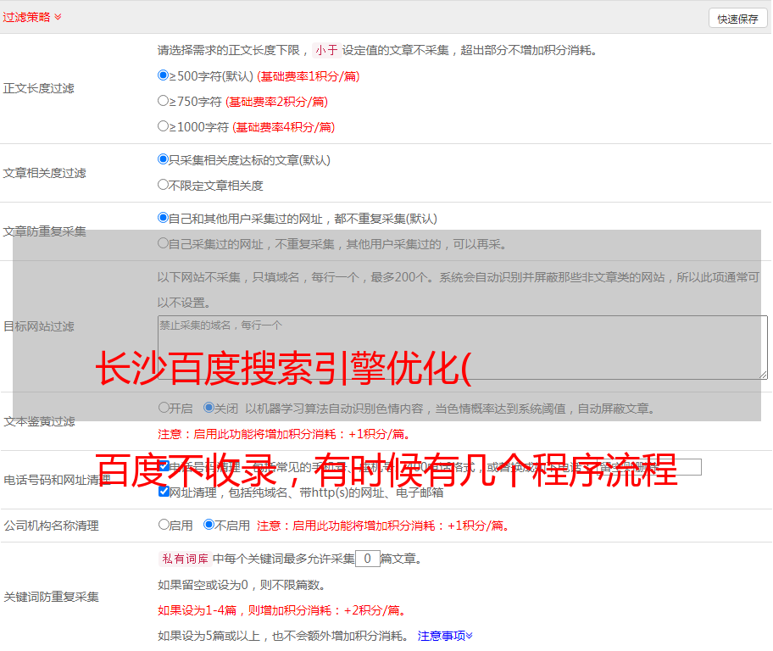Image resolution: width=773 pixels, height=651 pixels.
Task: Click the 如果设为1-4篇 red cost note
Action: [x=281, y=610]
